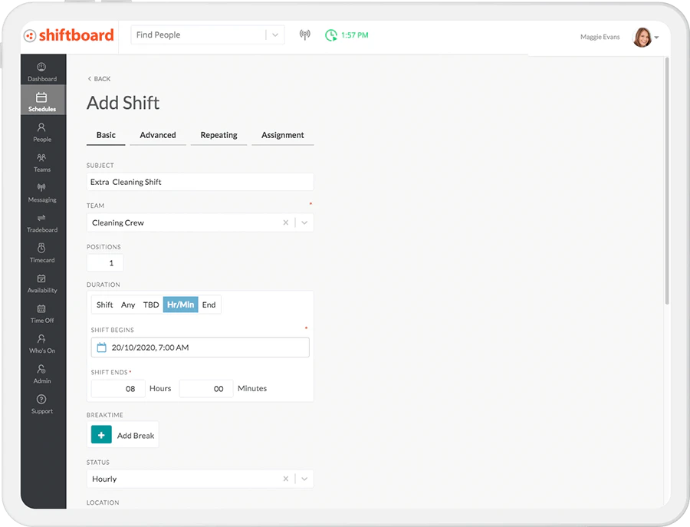Expand the Team dropdown
Viewport: 690px width, 527px height.
(x=304, y=222)
